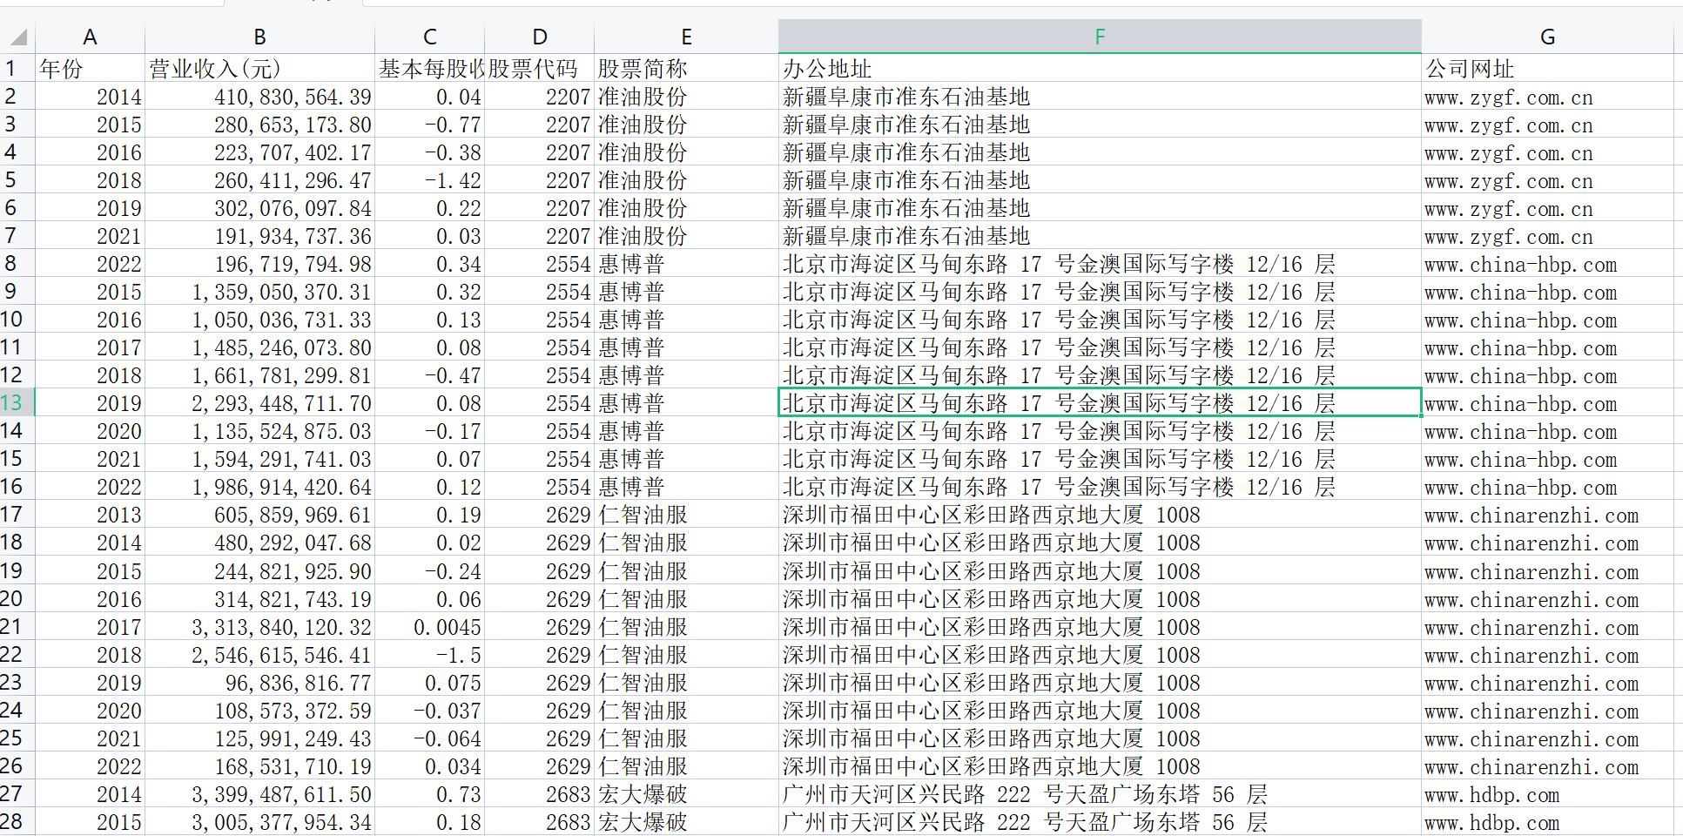The width and height of the screenshot is (1683, 836).
Task: Click cell 410,830,564.39
Action: 259,97
